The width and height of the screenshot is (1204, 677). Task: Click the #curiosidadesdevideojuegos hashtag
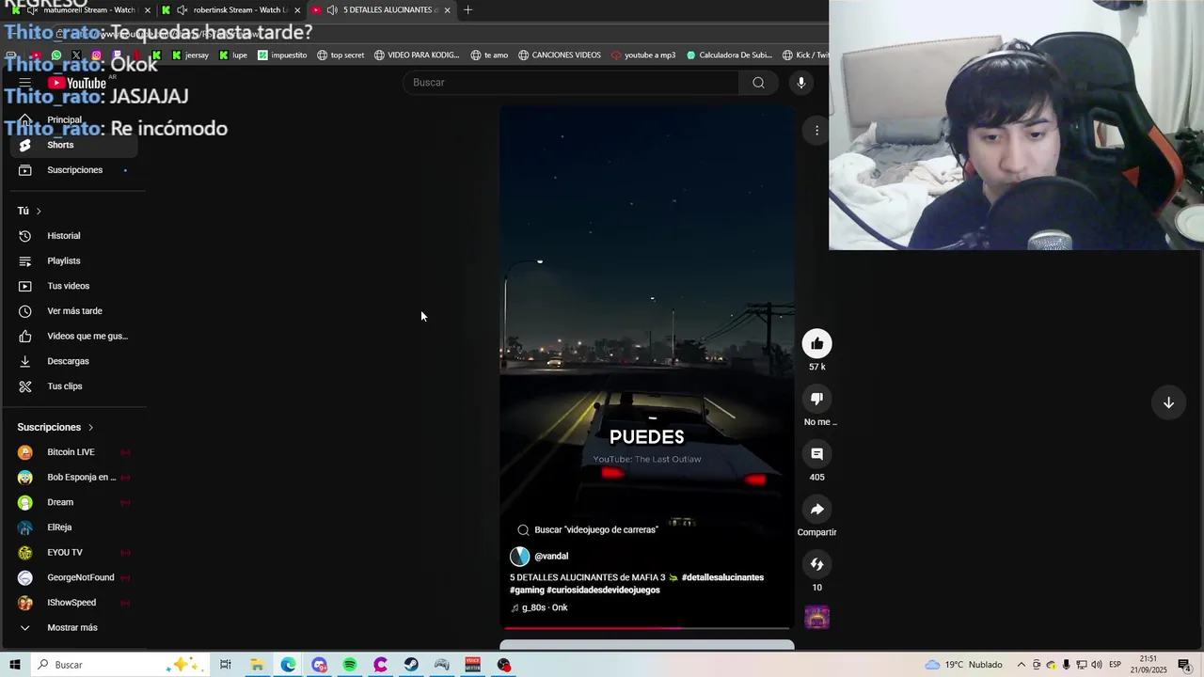coord(603,590)
